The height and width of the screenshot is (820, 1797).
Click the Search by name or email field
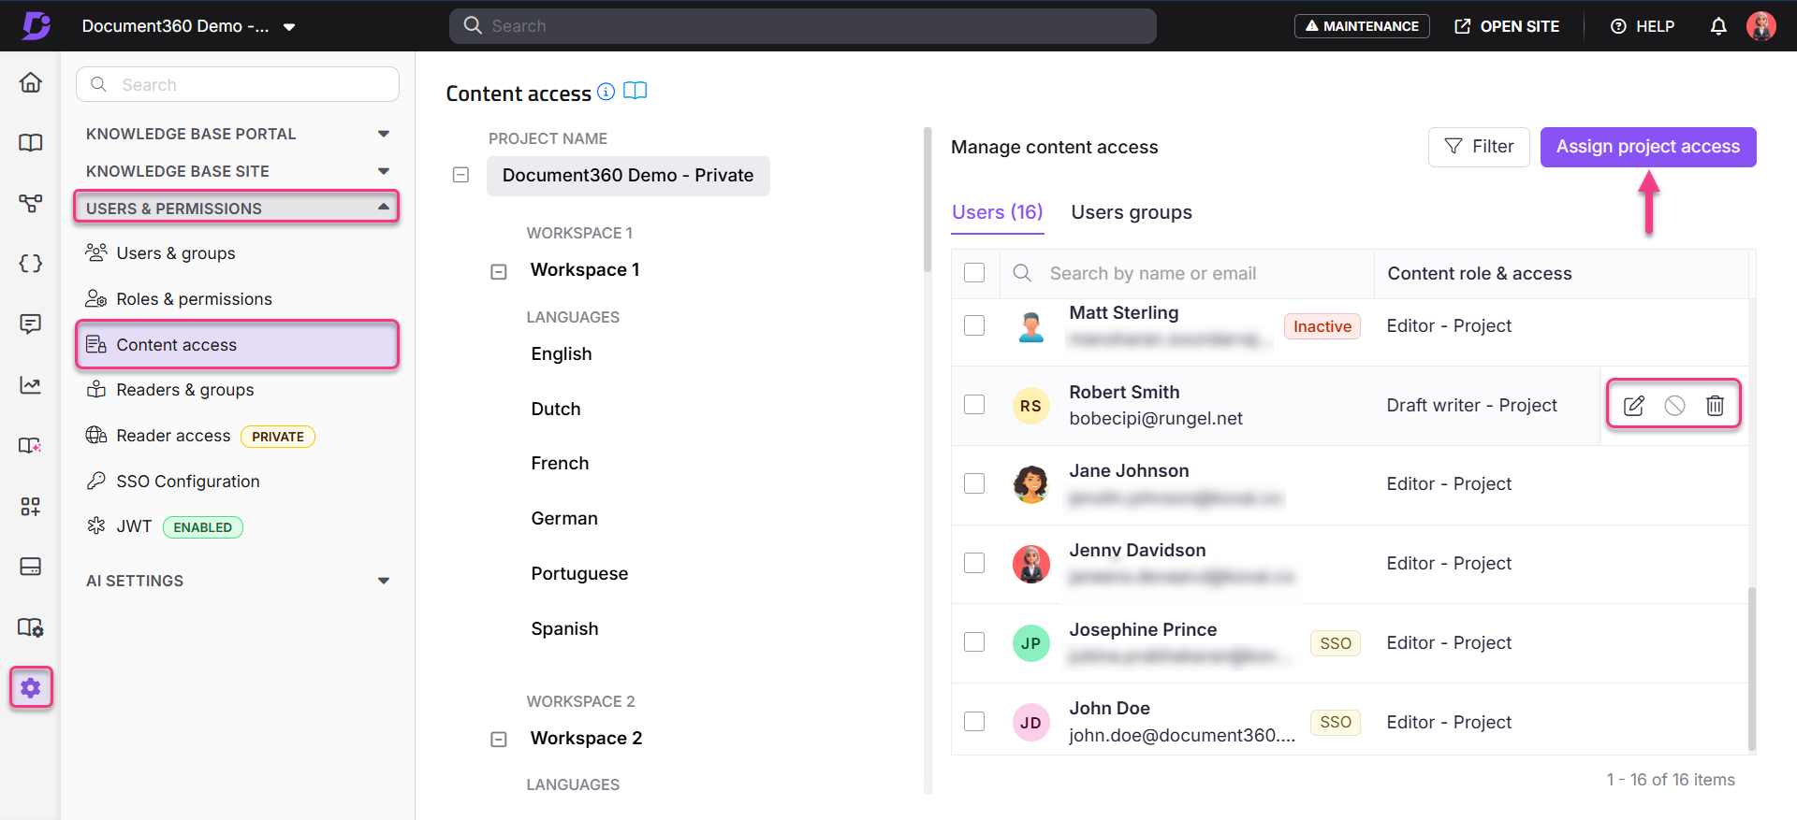pyautogui.click(x=1187, y=274)
